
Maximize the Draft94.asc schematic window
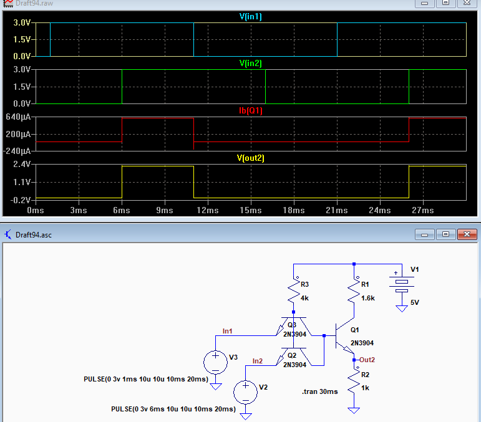(x=445, y=234)
